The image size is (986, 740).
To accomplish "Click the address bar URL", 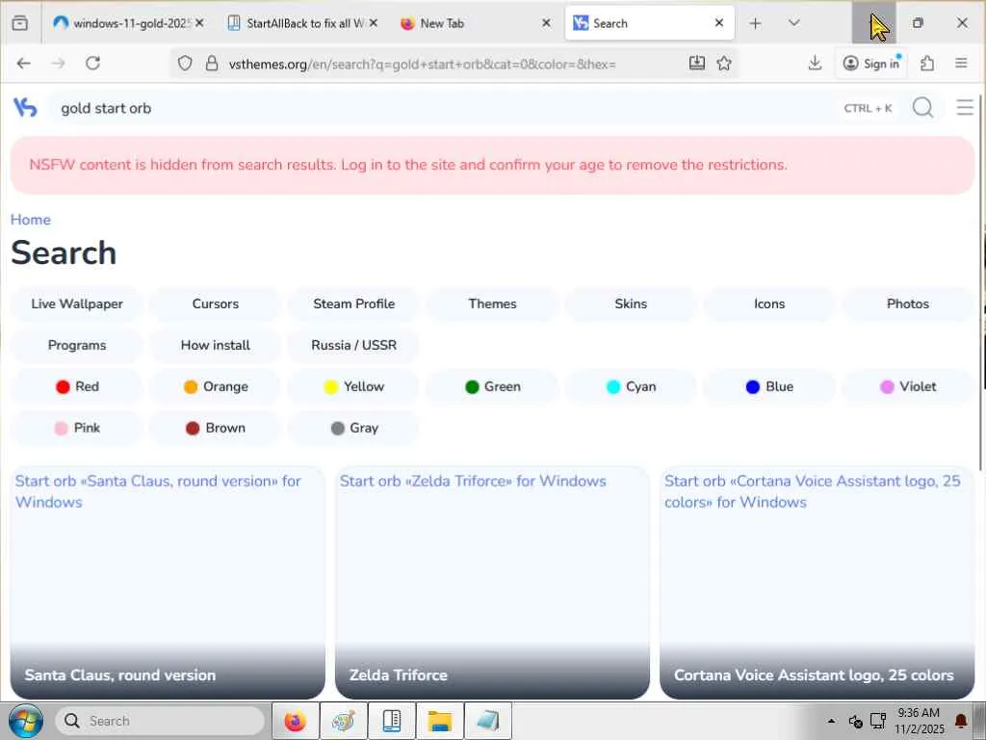I will (422, 65).
